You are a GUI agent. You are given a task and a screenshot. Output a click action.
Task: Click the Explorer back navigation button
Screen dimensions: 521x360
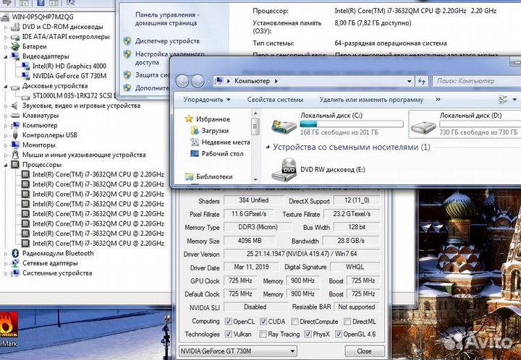182,81
